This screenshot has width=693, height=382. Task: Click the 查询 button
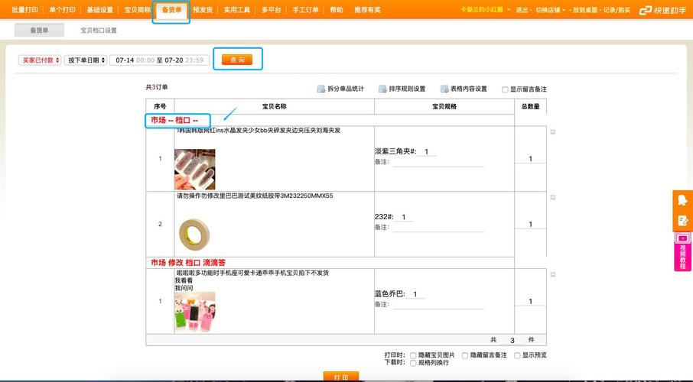click(x=237, y=60)
